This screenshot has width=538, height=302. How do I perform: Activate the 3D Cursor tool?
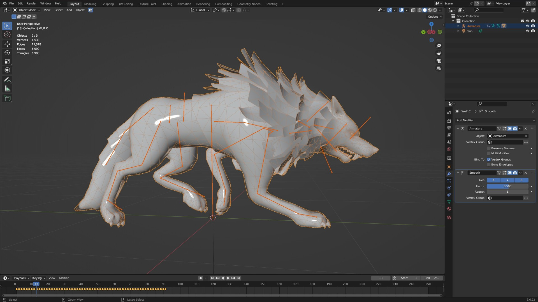[7, 34]
